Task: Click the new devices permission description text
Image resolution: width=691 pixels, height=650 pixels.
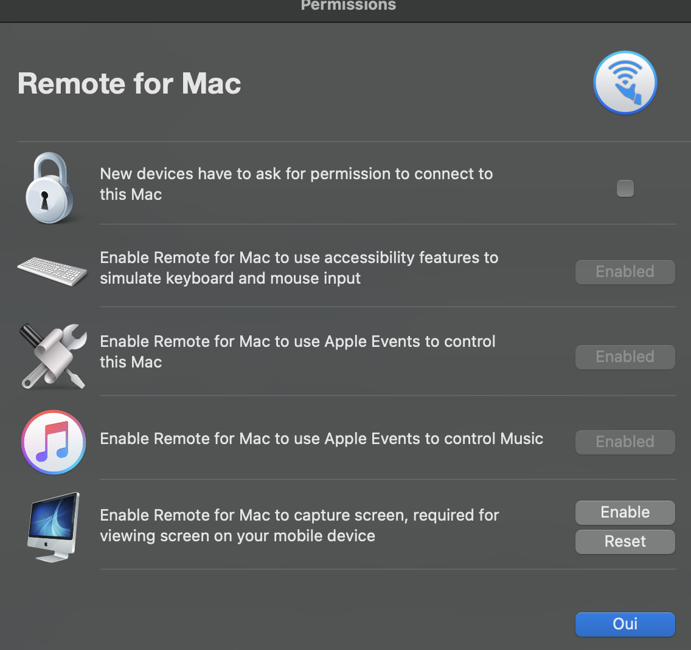Action: pyautogui.click(x=296, y=184)
